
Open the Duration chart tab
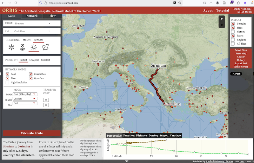[129, 135]
